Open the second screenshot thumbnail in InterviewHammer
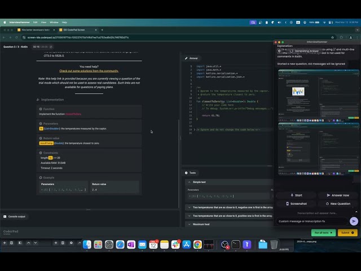The image size is (361, 271). point(318,149)
